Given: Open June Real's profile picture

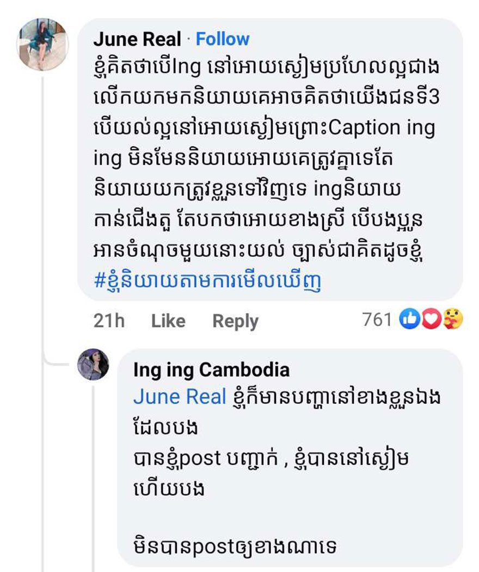Looking at the screenshot, I should pyautogui.click(x=43, y=44).
